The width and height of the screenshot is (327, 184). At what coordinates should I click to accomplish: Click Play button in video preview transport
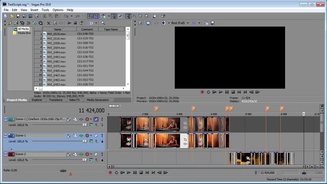pyautogui.click(x=221, y=92)
